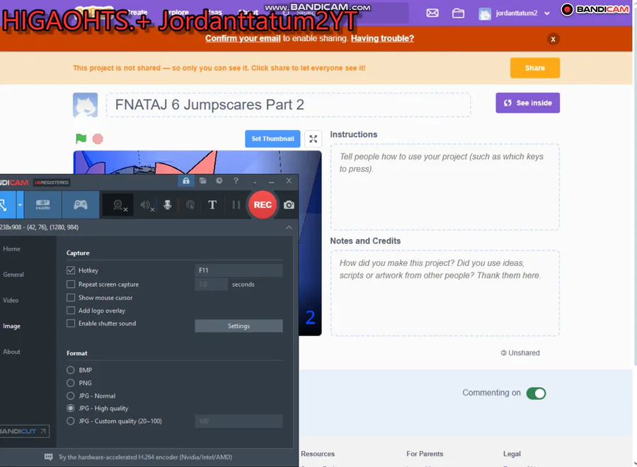Select JPG - Custom quality radio button
637x467 pixels.
pyautogui.click(x=71, y=421)
